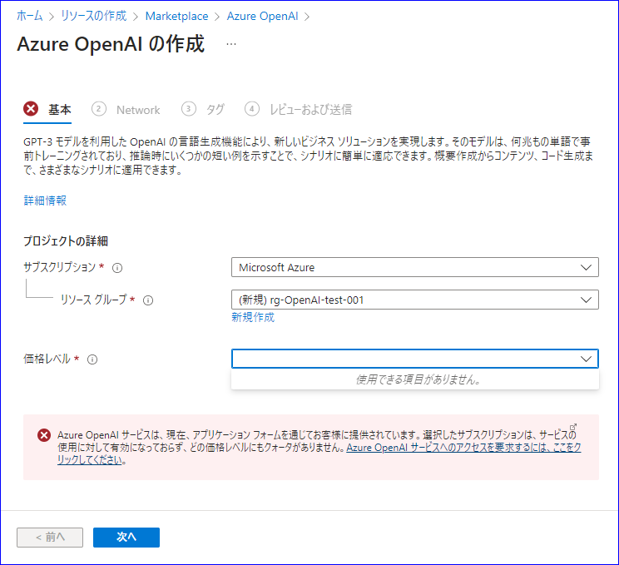Viewport: 619px width, 565px height.
Task: Click the error icon in the pink banner
Action: pos(44,435)
